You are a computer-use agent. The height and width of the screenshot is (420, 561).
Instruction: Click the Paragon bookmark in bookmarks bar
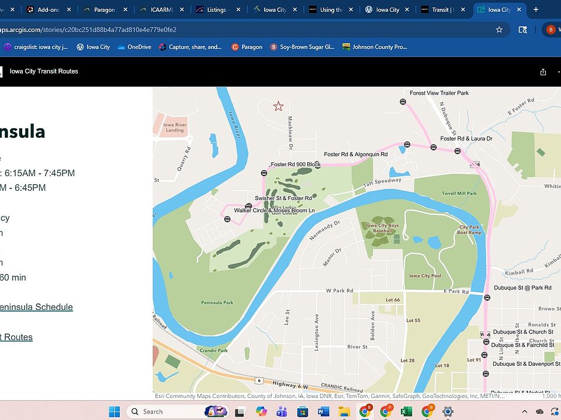pos(247,47)
